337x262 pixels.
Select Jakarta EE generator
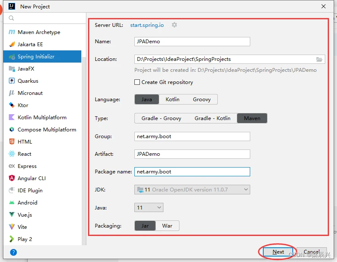tap(43, 45)
